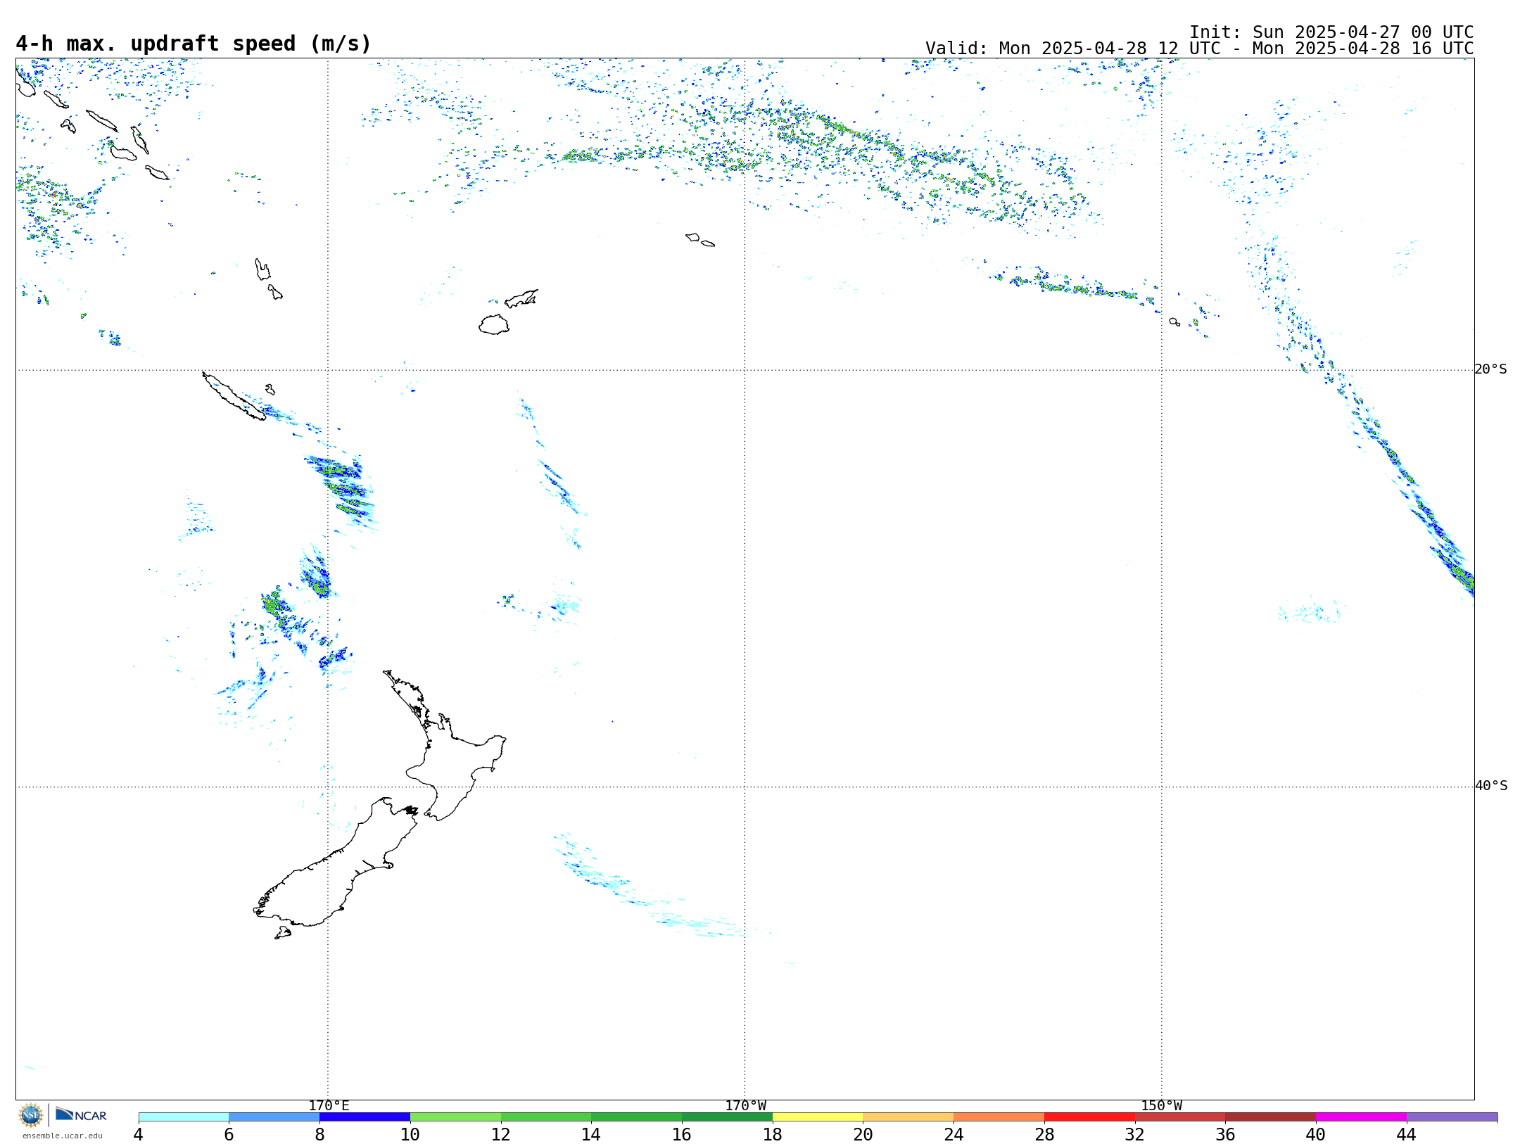Click the 170°E longitude label
This screenshot has height=1144, width=1520.
tap(329, 1106)
